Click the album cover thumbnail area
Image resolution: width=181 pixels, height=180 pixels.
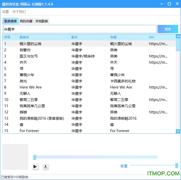[x=15, y=157]
